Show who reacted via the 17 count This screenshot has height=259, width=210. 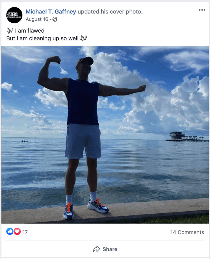25,232
